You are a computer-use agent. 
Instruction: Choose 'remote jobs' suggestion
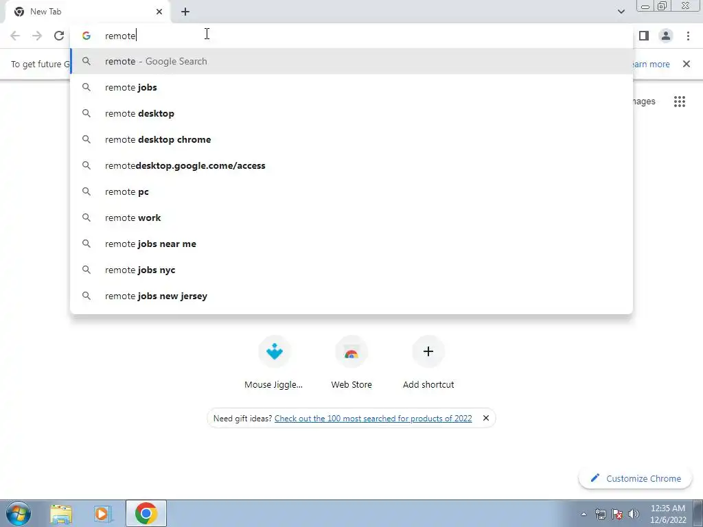[x=351, y=87]
